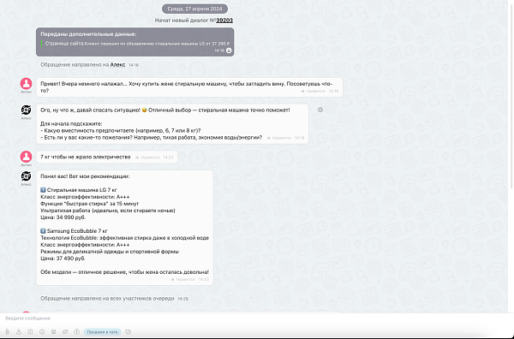Like Антон's first message with Нравится

pyautogui.click(x=313, y=91)
